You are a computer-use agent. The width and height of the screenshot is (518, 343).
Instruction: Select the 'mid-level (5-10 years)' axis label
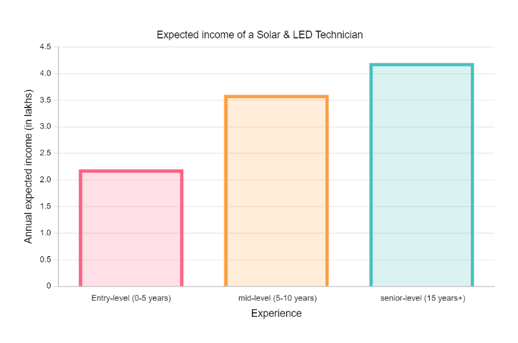pyautogui.click(x=276, y=298)
